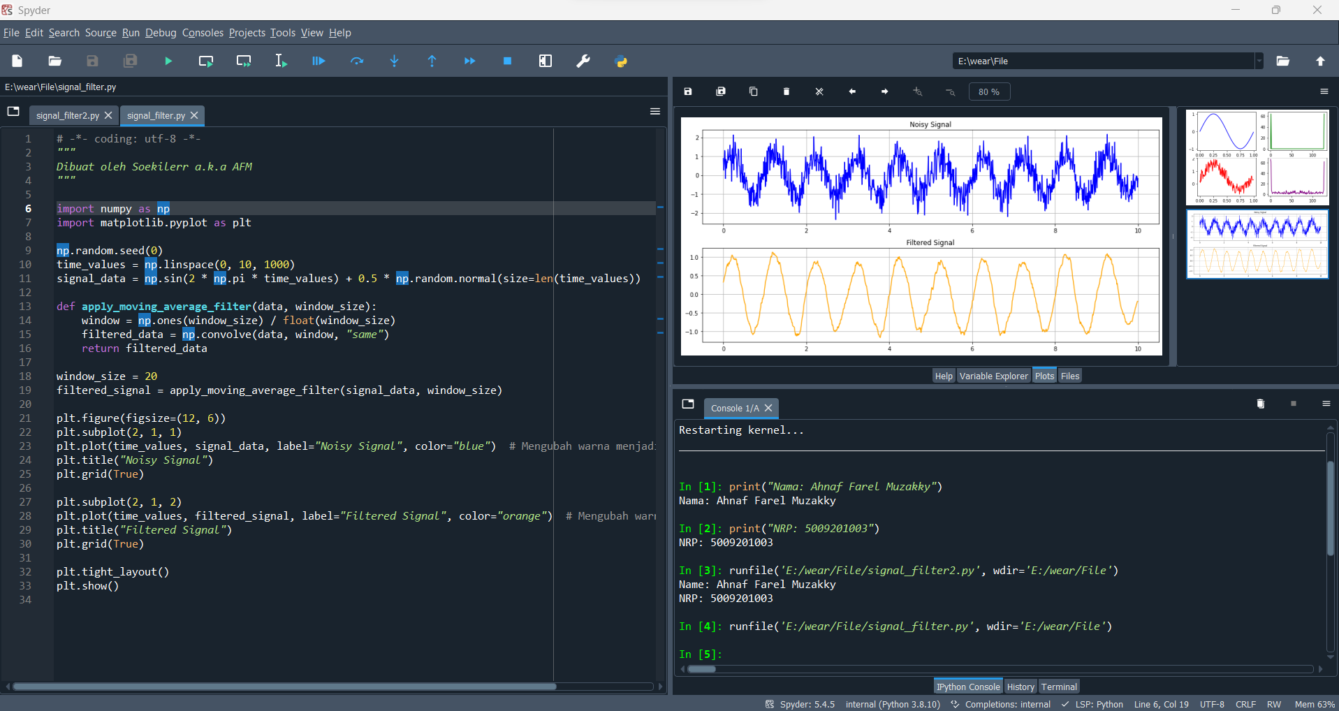Run the current script
The image size is (1339, 711).
pos(168,61)
